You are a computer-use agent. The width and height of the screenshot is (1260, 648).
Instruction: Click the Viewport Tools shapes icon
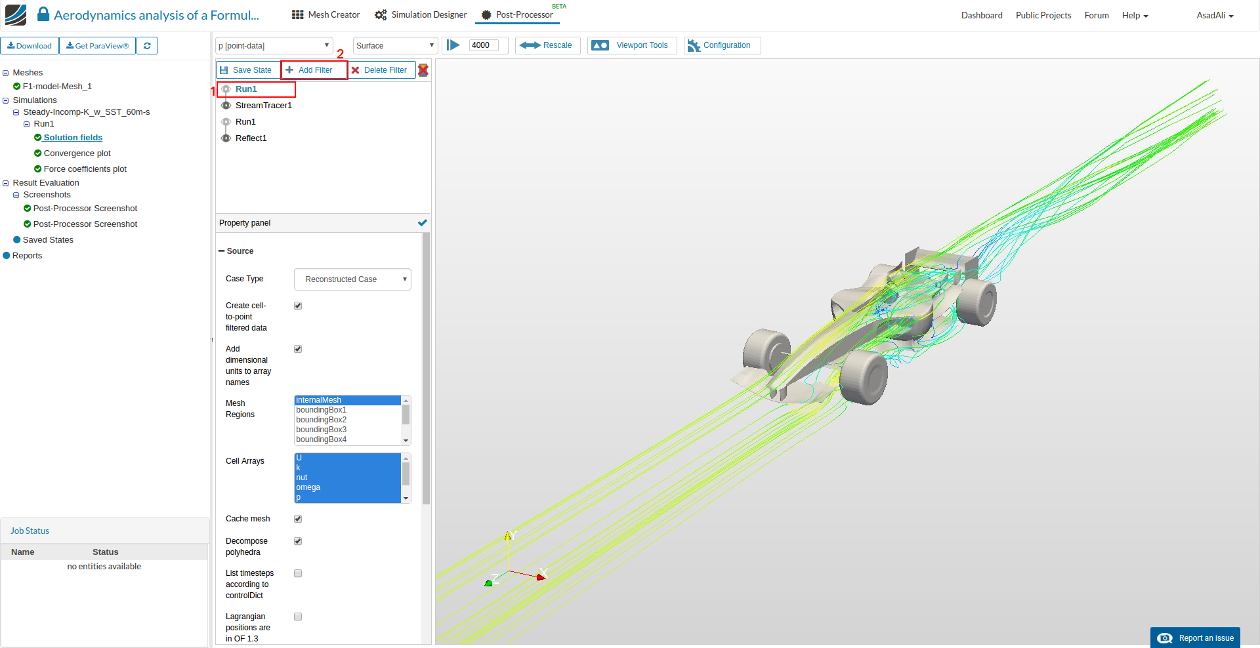(x=600, y=45)
